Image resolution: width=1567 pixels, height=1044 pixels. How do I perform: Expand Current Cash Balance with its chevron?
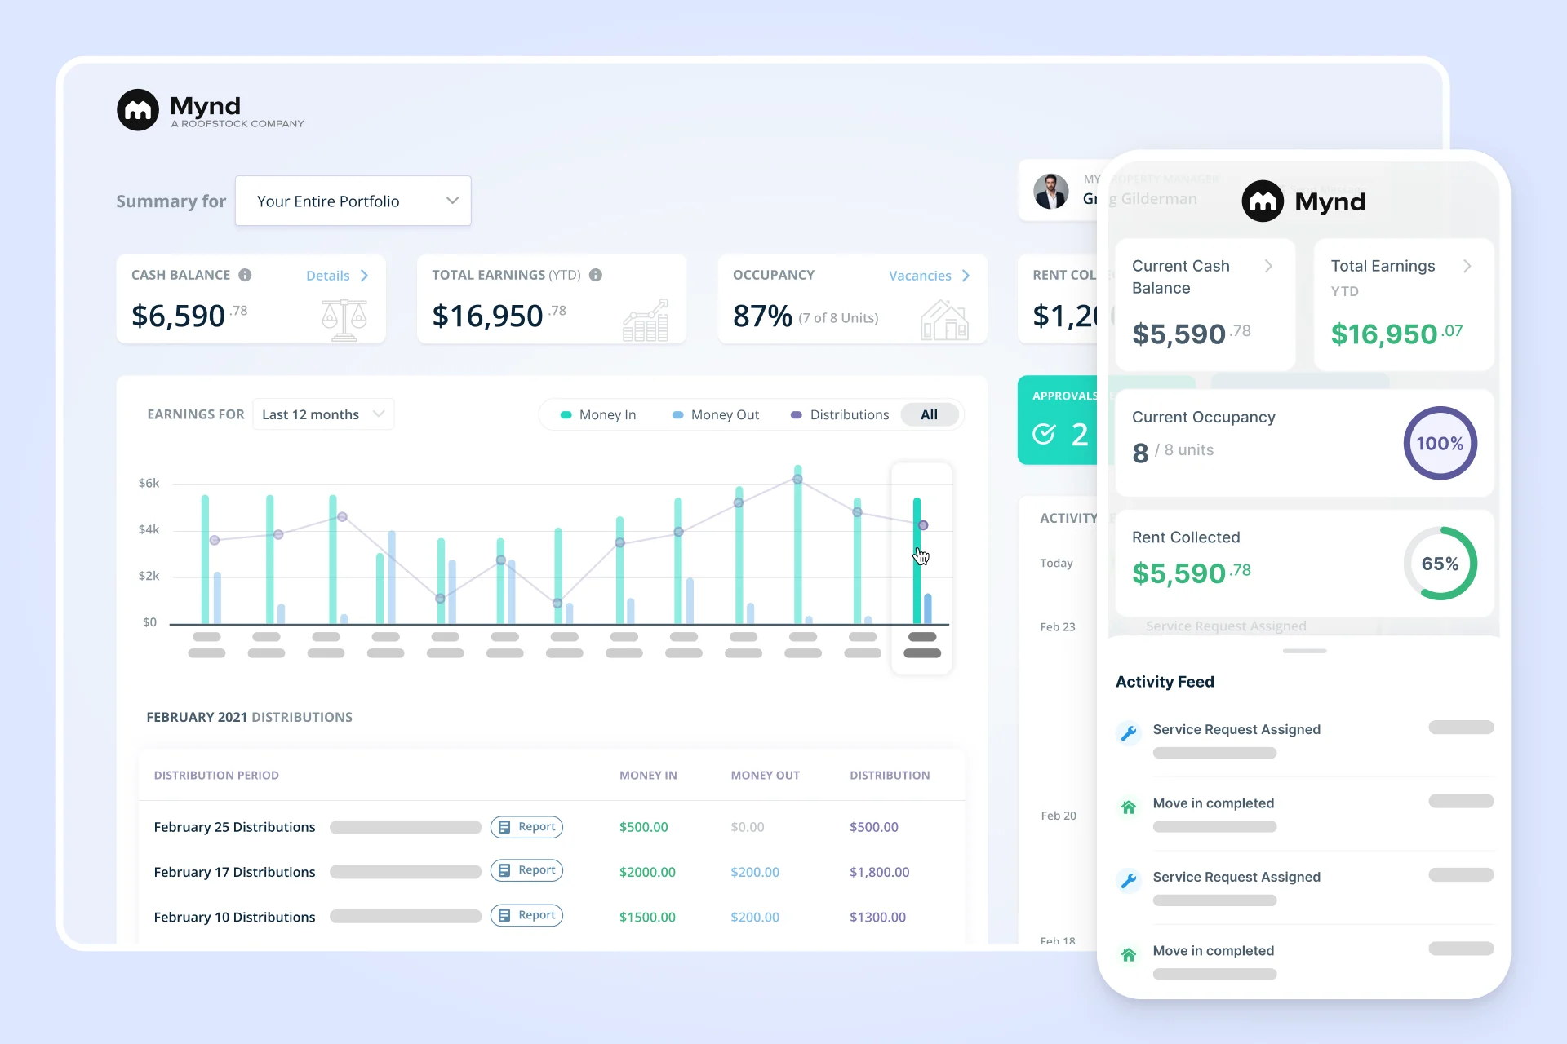coord(1268,266)
